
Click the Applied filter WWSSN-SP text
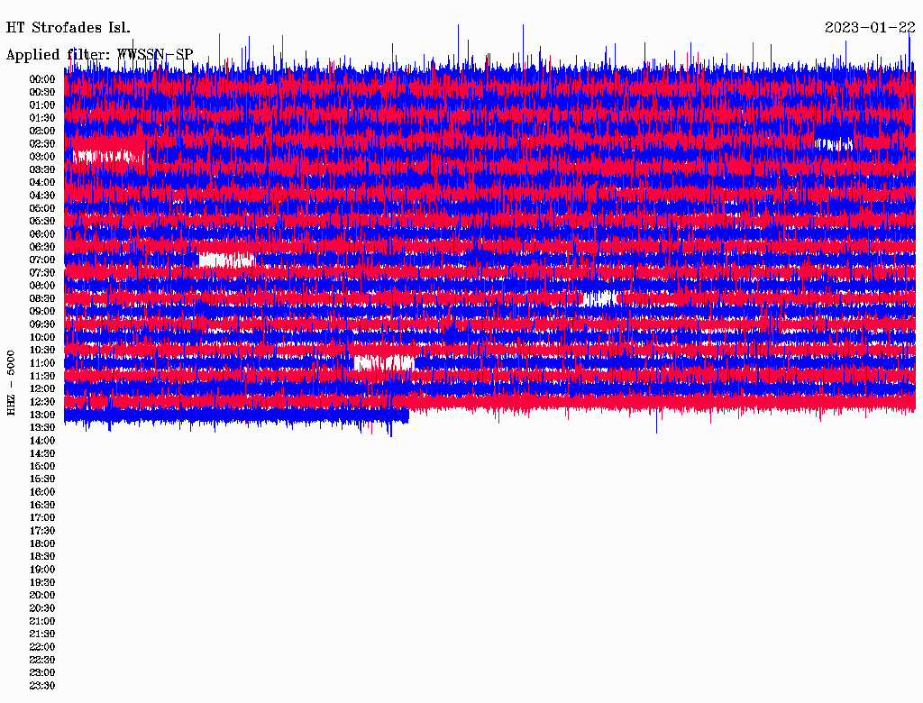99,54
